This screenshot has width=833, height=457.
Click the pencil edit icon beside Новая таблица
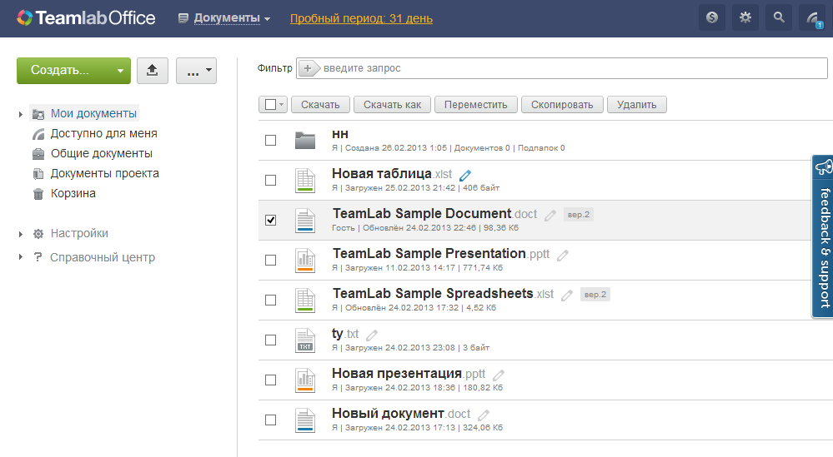point(465,175)
